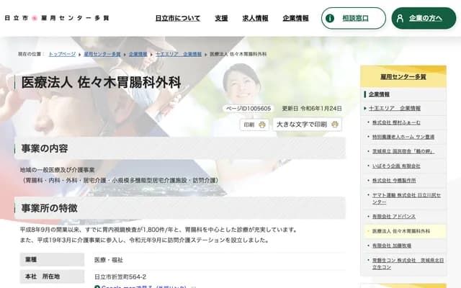Click the person icon in 企業の方へ button
The width and height of the screenshot is (461, 288).
pos(400,18)
